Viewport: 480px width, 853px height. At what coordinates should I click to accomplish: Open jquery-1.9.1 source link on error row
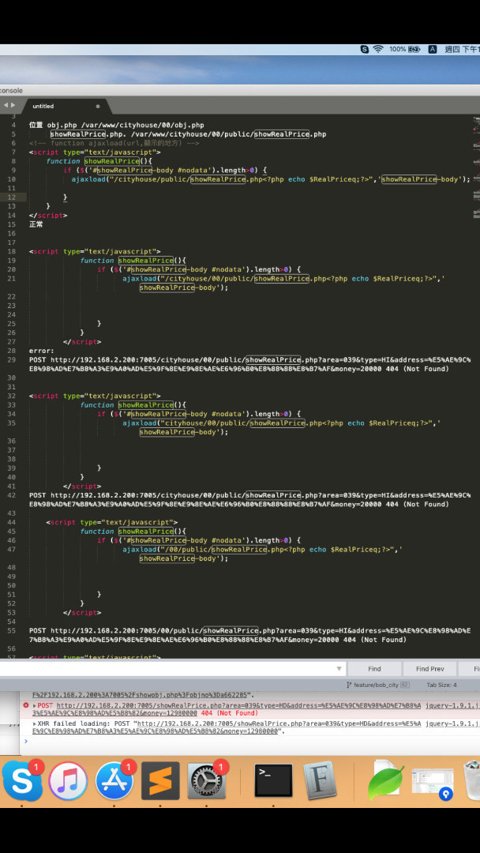click(452, 705)
